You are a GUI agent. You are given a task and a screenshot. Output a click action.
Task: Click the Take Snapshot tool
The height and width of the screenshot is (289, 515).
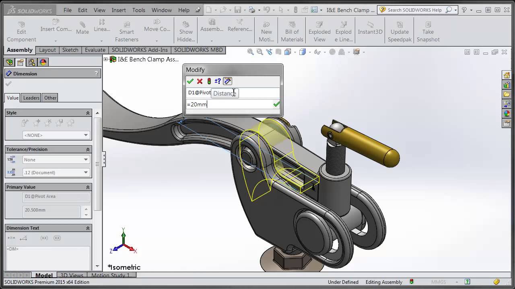coord(428,32)
